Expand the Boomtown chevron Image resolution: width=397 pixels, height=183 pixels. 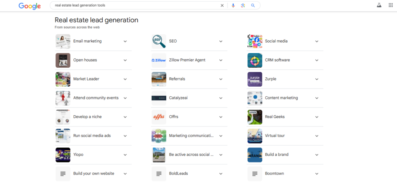coord(317,174)
